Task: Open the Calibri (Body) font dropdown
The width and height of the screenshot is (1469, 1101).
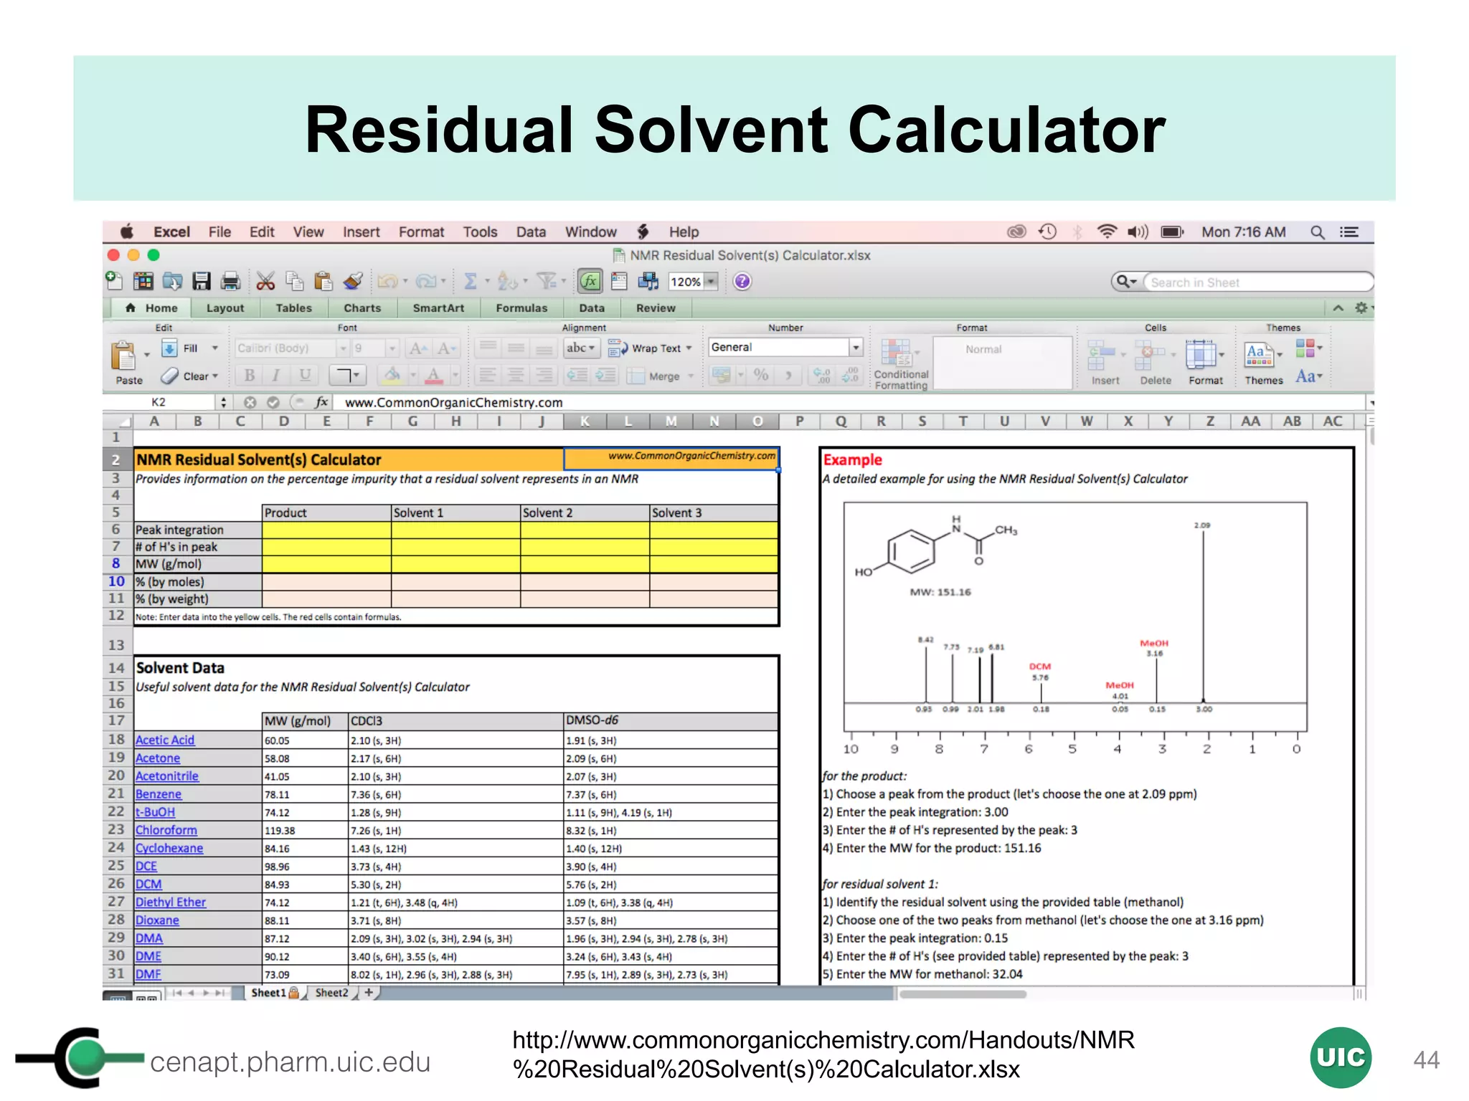Action: 344,348
